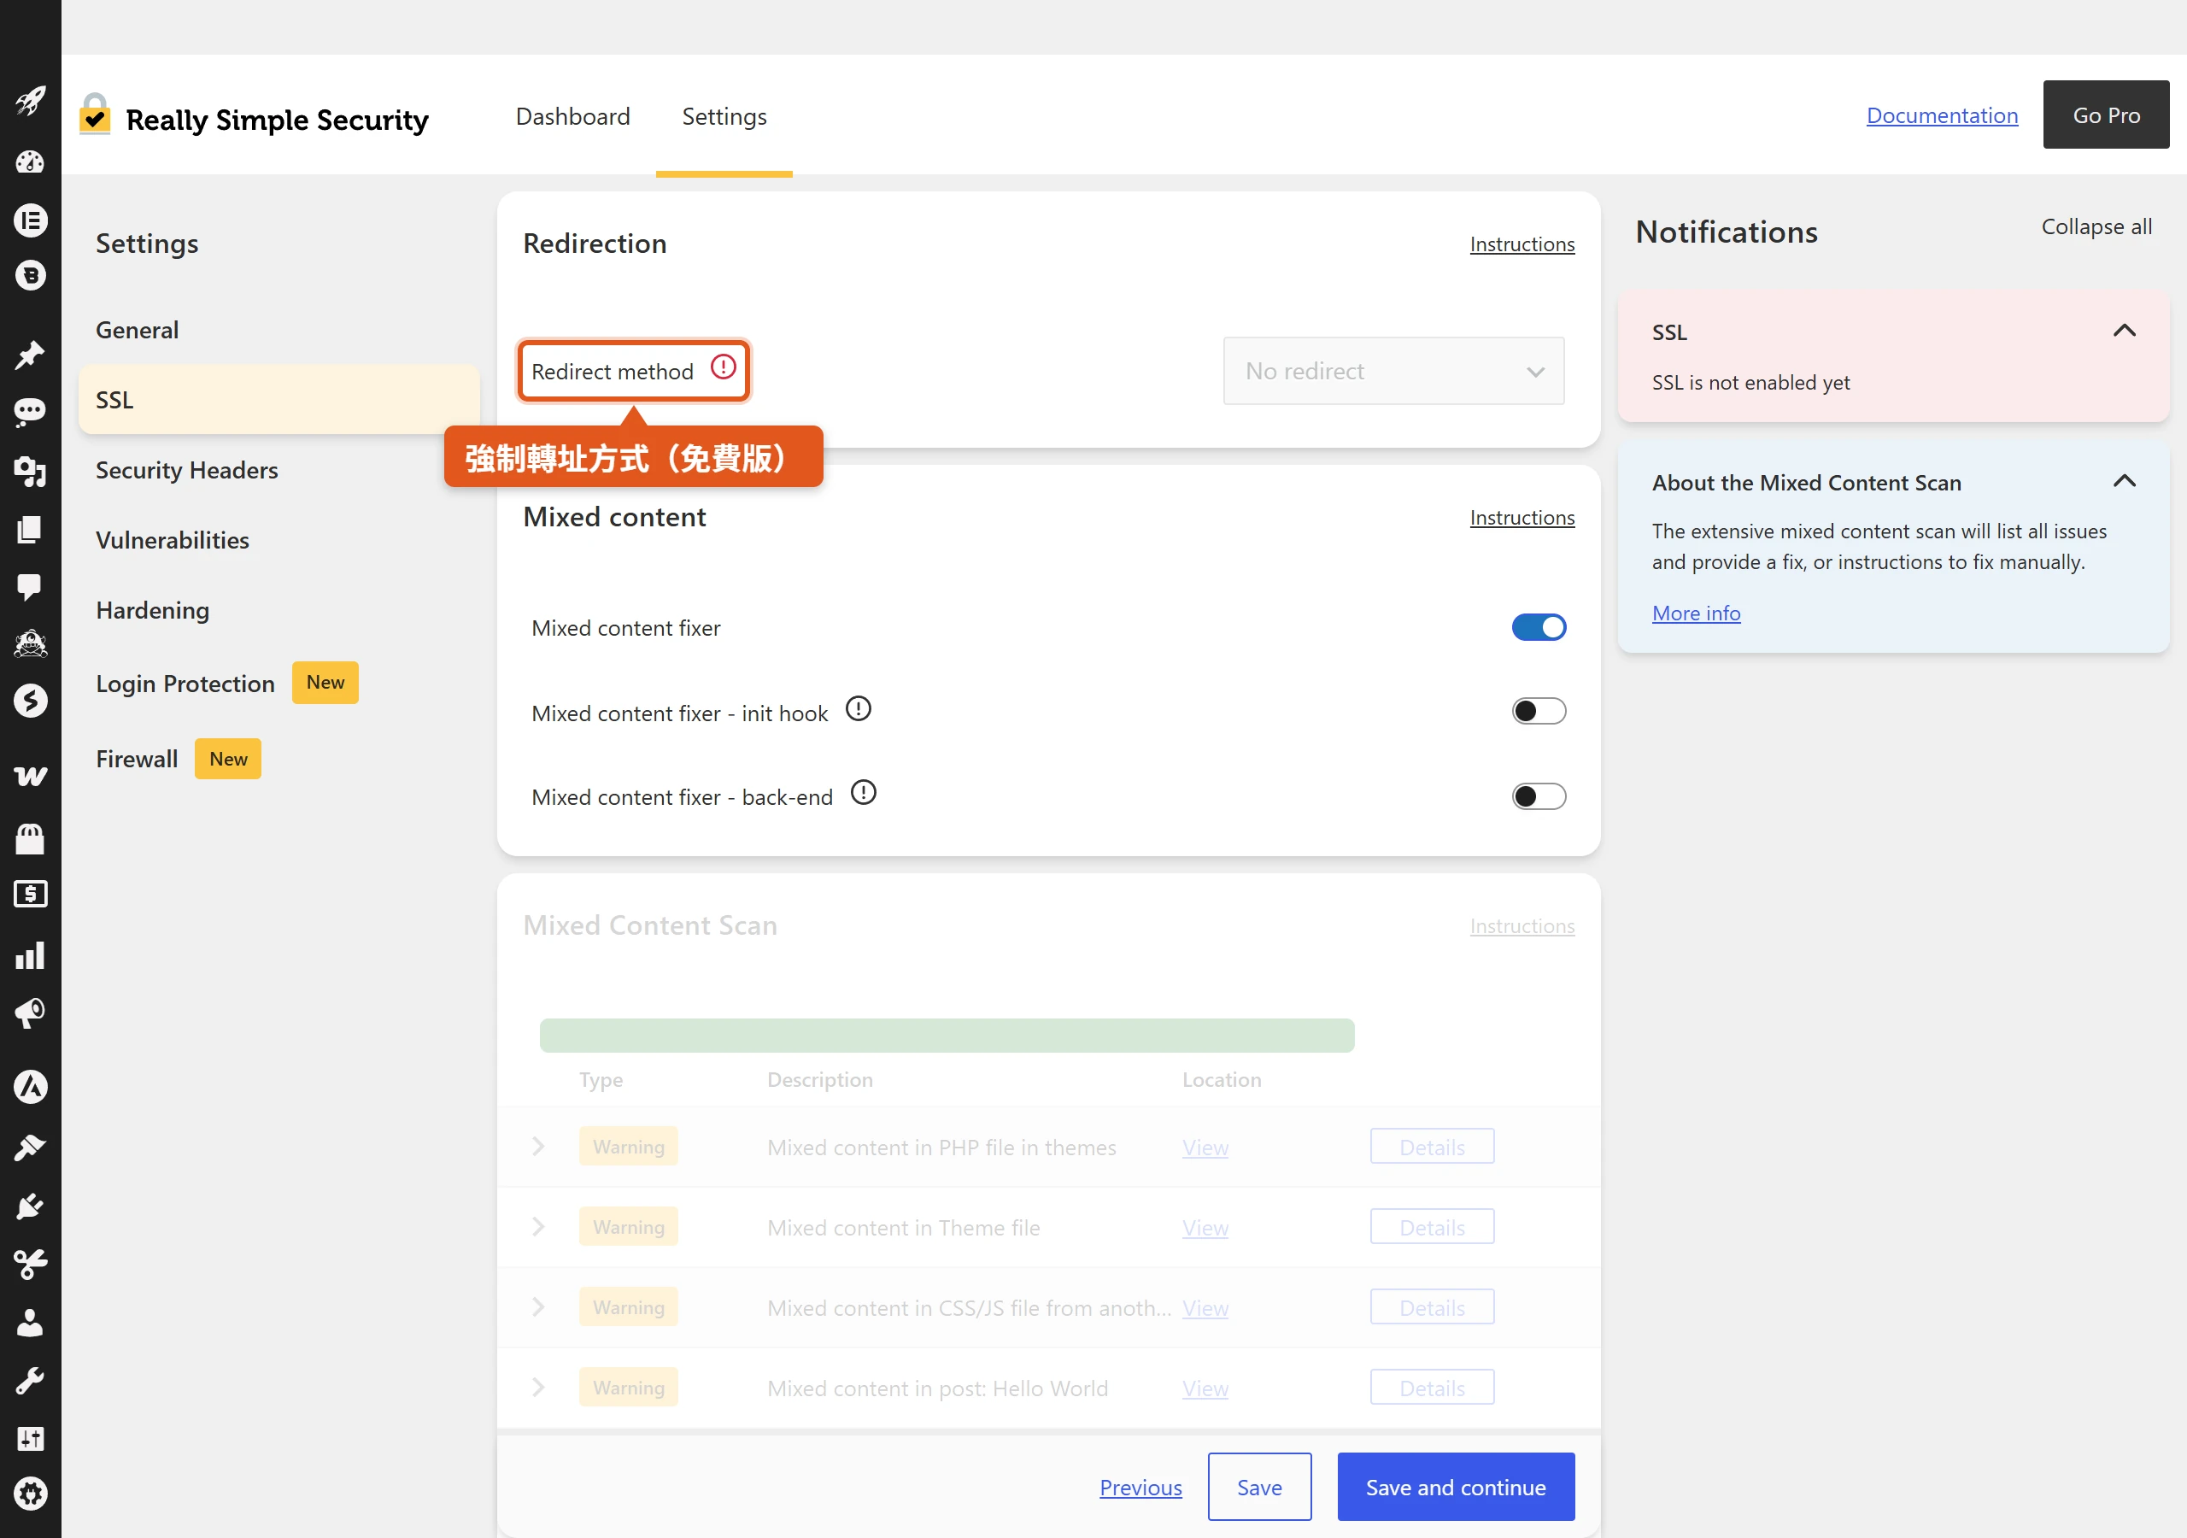Open Security Headers settings
Image resolution: width=2187 pixels, height=1538 pixels.
[x=187, y=470]
